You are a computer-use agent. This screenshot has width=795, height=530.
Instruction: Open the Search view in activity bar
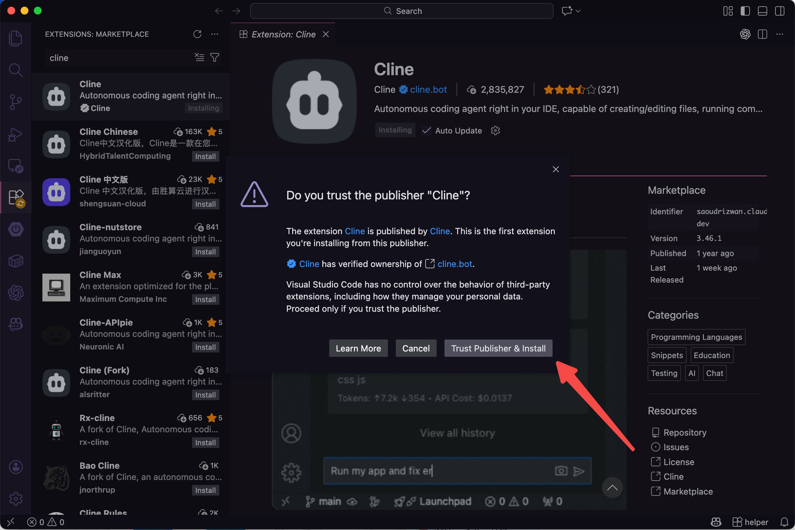click(16, 70)
